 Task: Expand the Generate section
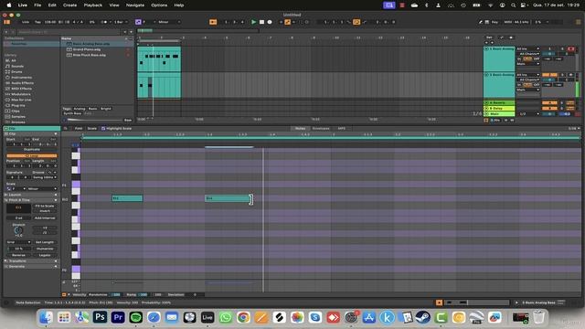click(31, 266)
